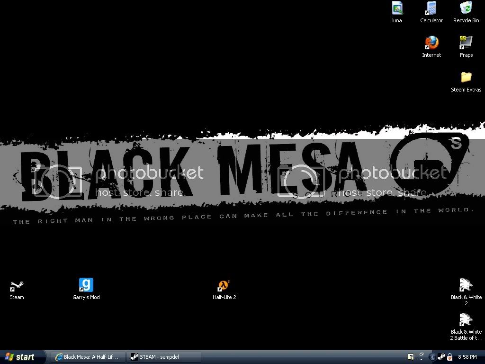Click the padlock security tray icon
This screenshot has height=364, width=485.
pyautogui.click(x=450, y=357)
